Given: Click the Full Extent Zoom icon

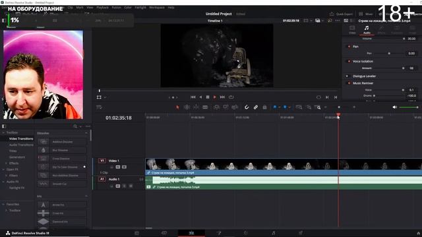Looking at the screenshot, I should tap(299, 107).
